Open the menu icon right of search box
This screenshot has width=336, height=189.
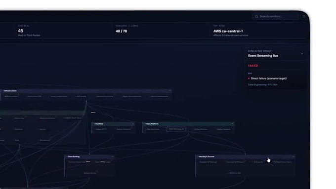304,16
